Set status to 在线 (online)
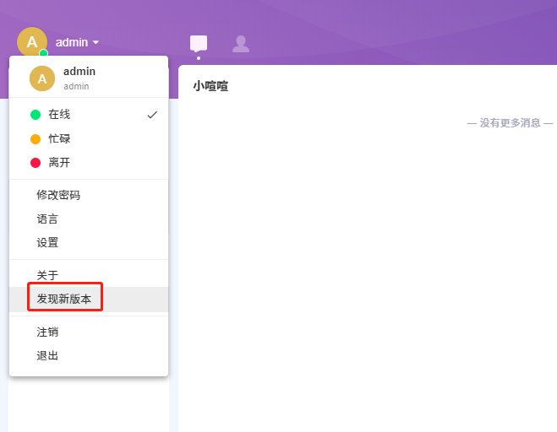The height and width of the screenshot is (432, 557). coord(59,115)
